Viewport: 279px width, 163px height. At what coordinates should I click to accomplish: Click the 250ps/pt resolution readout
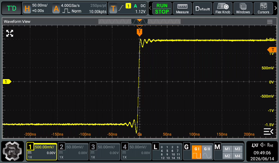tap(98, 6)
